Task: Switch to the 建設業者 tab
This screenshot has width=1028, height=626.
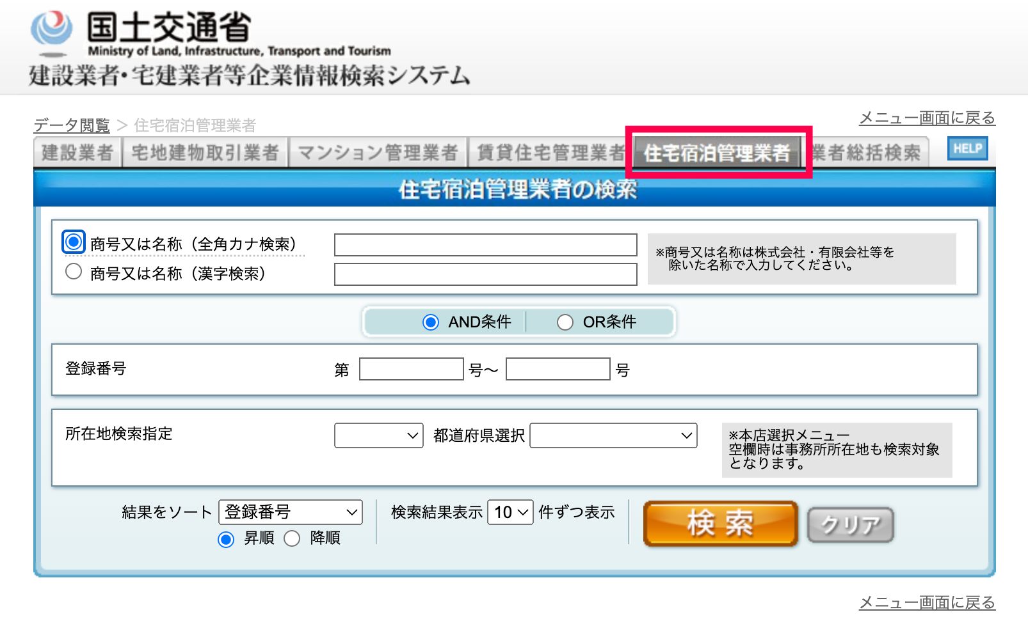Action: [77, 153]
